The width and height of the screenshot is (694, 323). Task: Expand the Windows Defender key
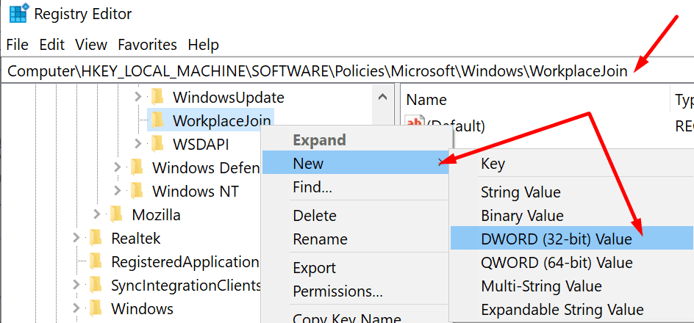click(118, 167)
